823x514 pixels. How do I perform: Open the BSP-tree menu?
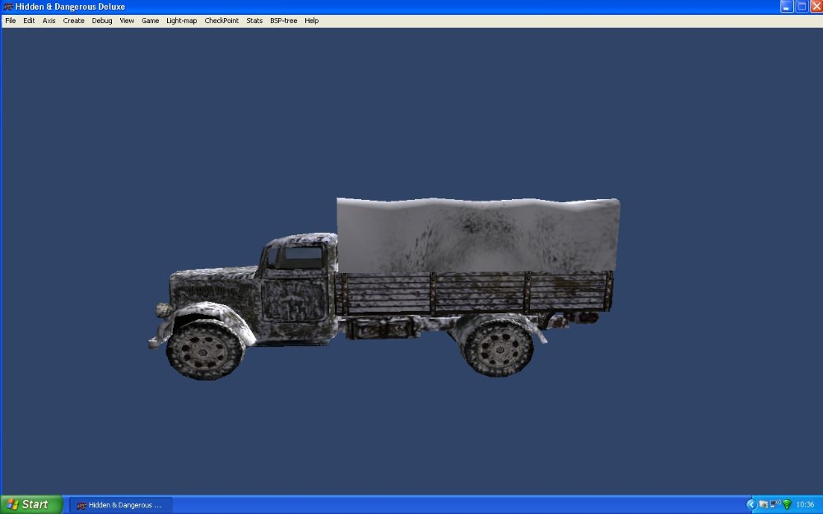click(283, 21)
